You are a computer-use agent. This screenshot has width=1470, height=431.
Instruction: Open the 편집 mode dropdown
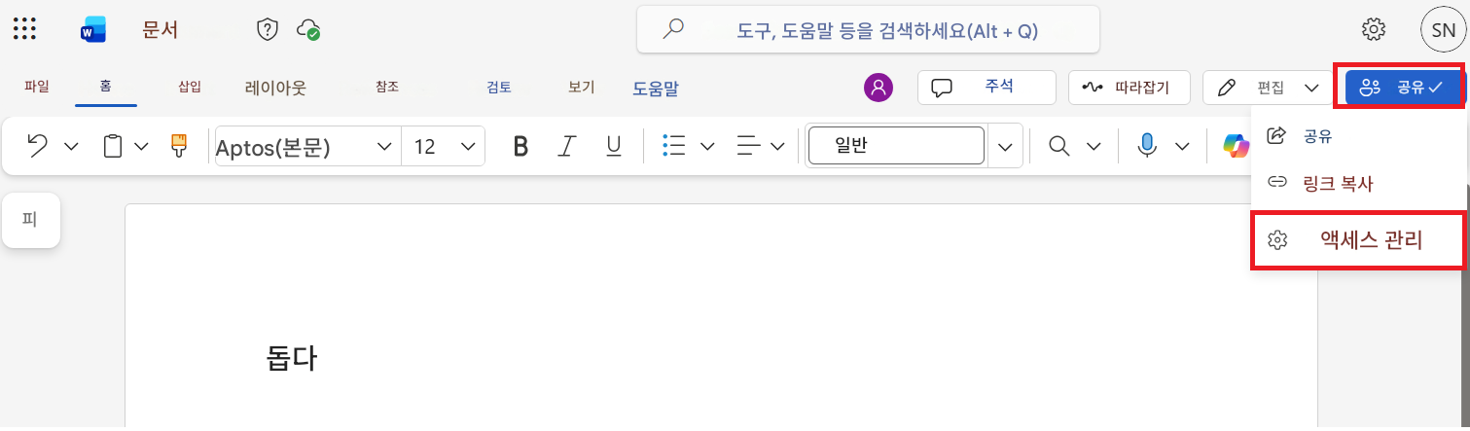(1268, 88)
